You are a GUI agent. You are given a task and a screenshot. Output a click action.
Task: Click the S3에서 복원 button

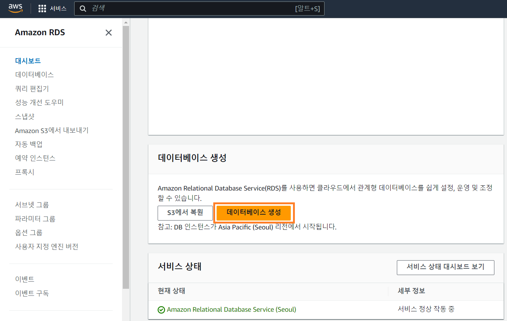click(185, 213)
